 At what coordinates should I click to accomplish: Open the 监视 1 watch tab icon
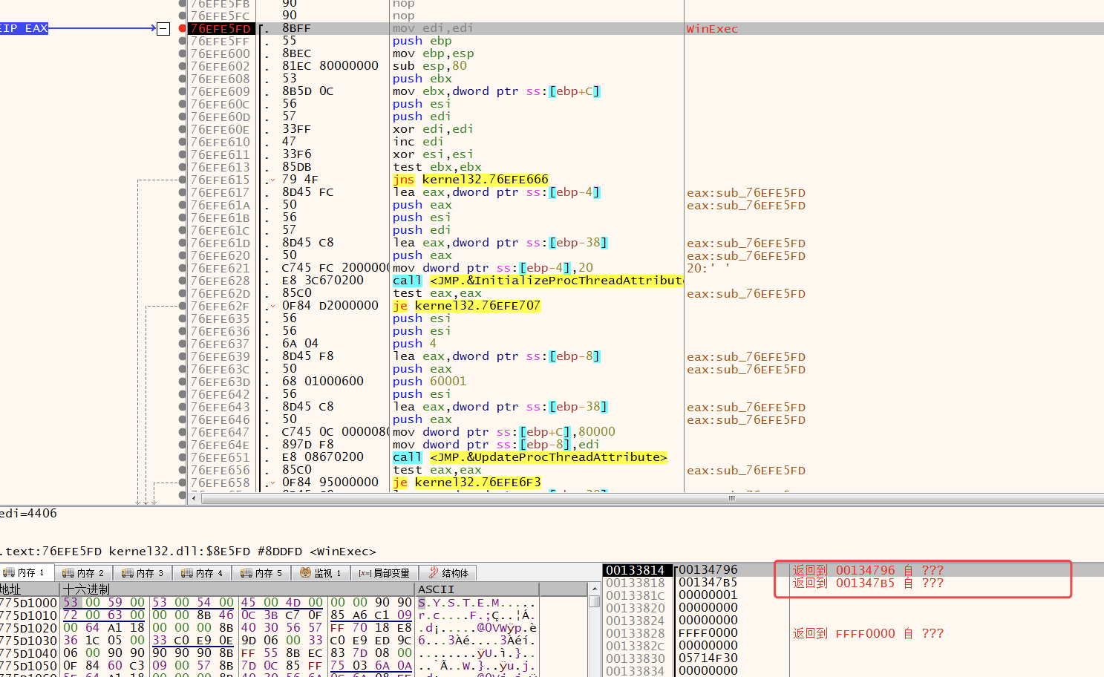coord(305,572)
